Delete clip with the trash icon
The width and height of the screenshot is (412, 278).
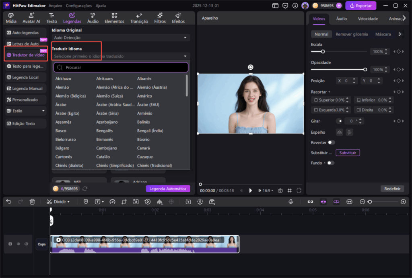coord(33,201)
